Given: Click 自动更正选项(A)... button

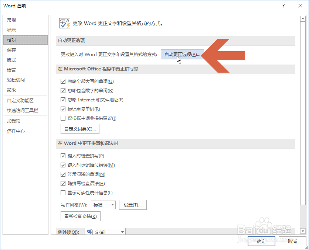Looking at the screenshot, I should [x=182, y=55].
